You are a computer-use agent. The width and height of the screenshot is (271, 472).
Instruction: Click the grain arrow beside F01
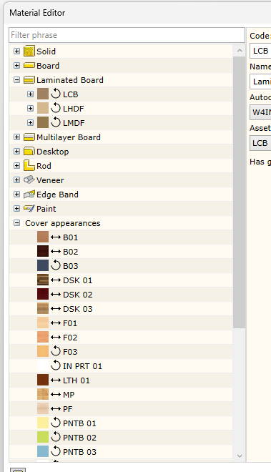[x=56, y=323]
